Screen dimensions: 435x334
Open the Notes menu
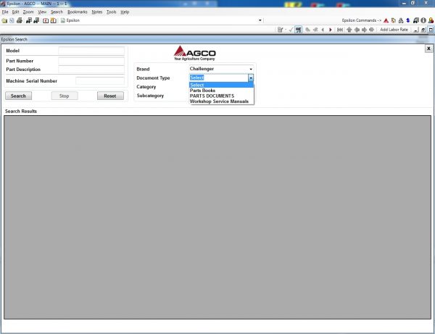click(x=97, y=12)
